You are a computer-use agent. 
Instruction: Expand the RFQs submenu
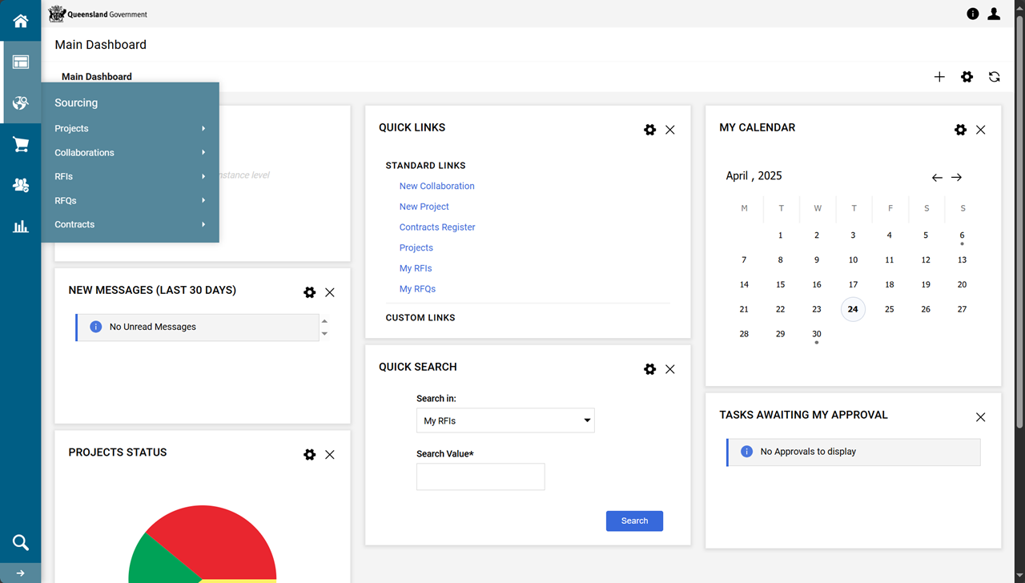[x=130, y=200]
